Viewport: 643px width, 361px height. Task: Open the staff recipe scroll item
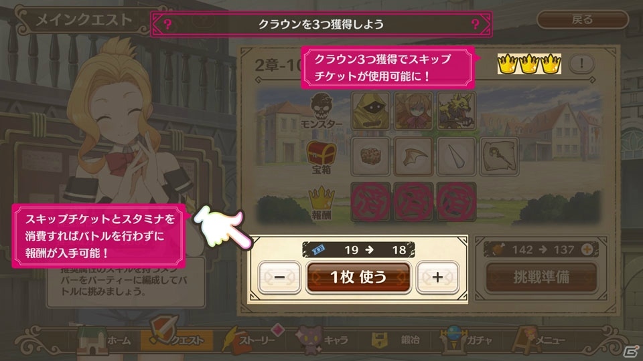[499, 156]
